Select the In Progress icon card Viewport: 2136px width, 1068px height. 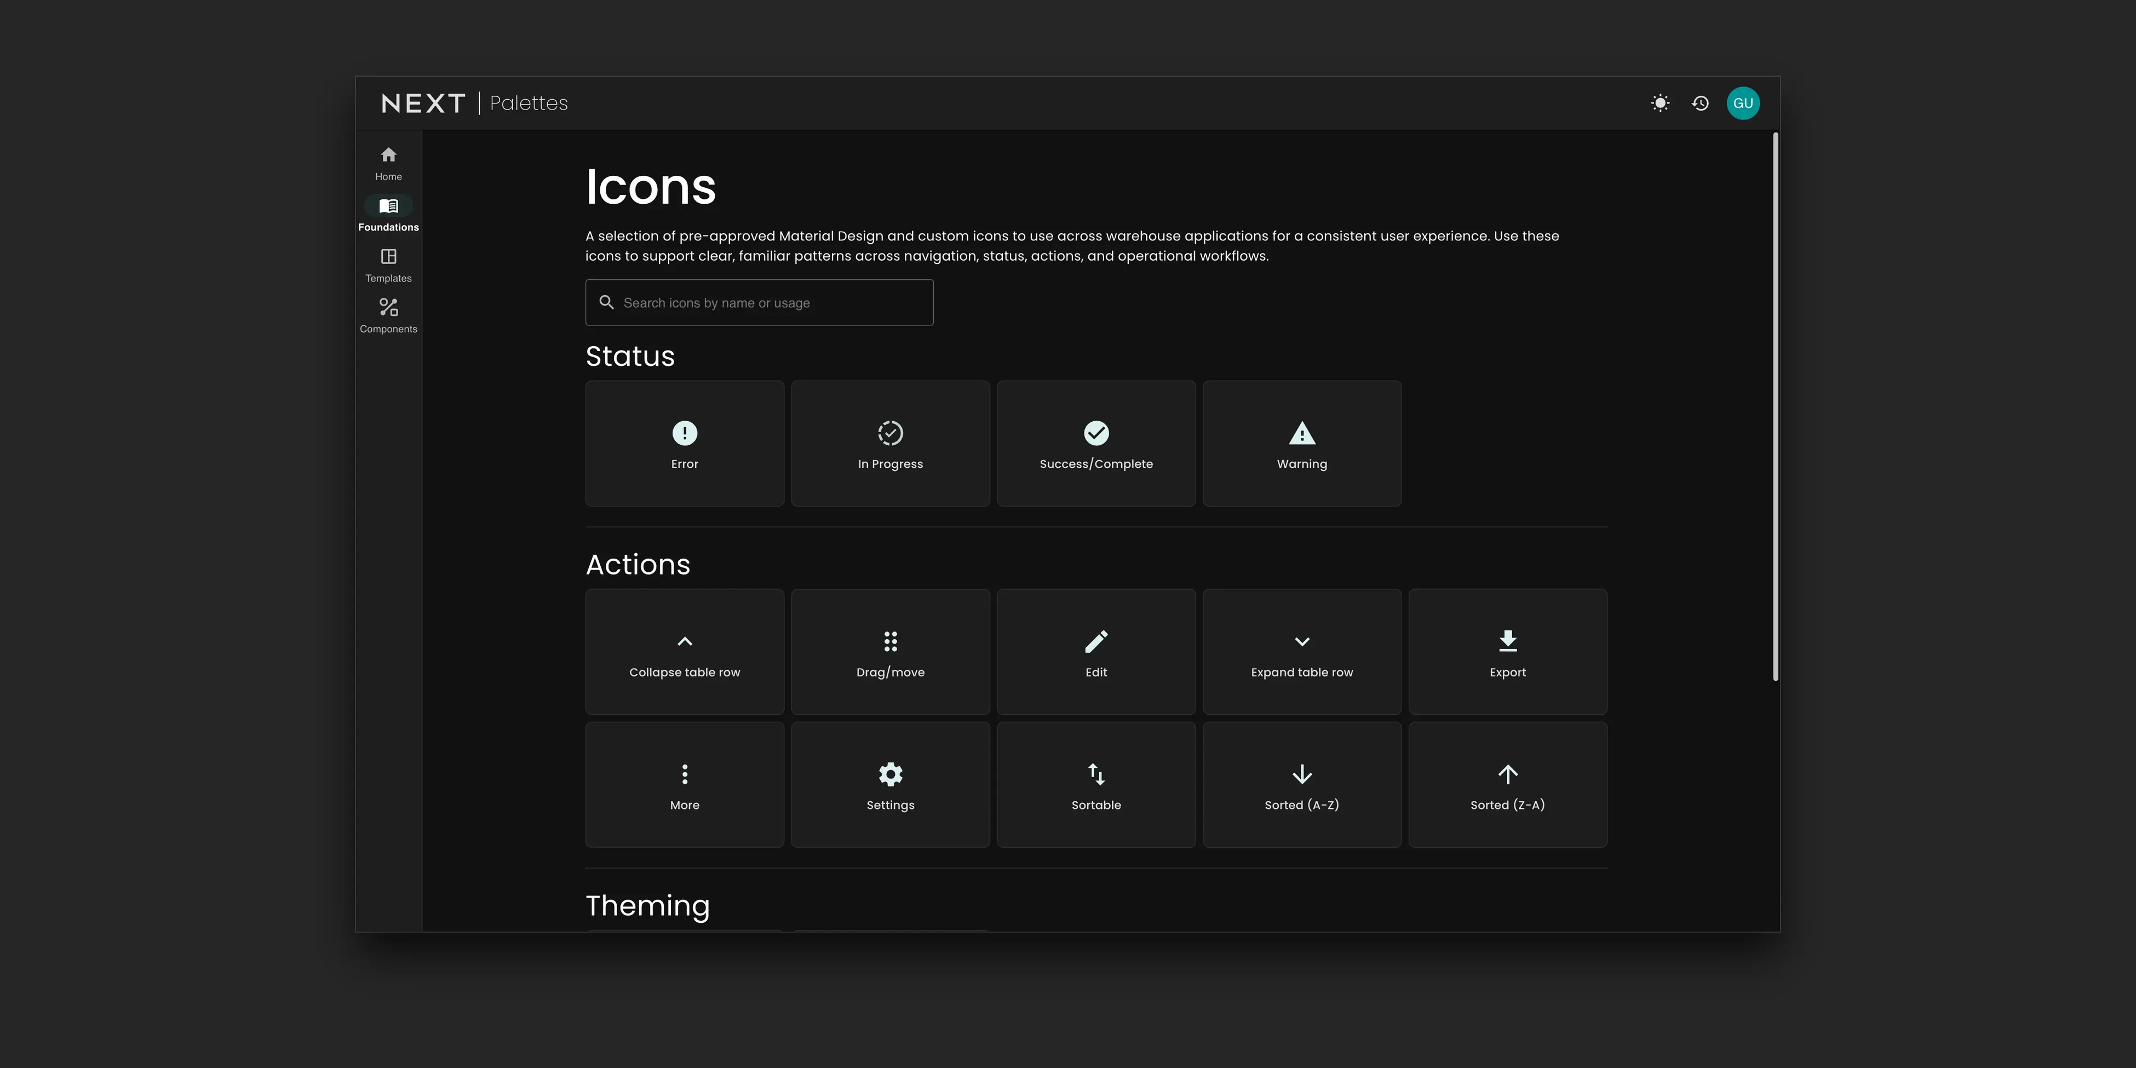click(889, 444)
